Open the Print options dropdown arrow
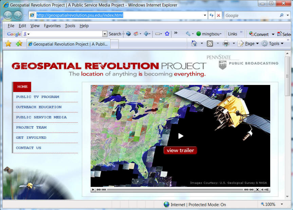293x210 pixels. point(234,43)
